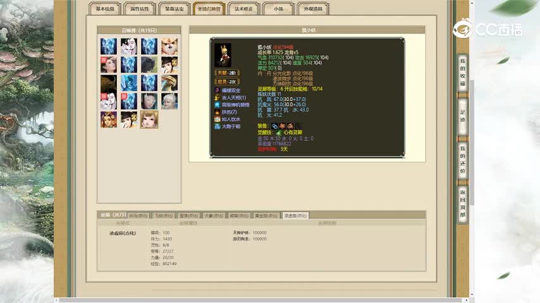540x303 pixels.
Task: Click the 启灵·2次 badge
Action: pyautogui.click(x=227, y=82)
